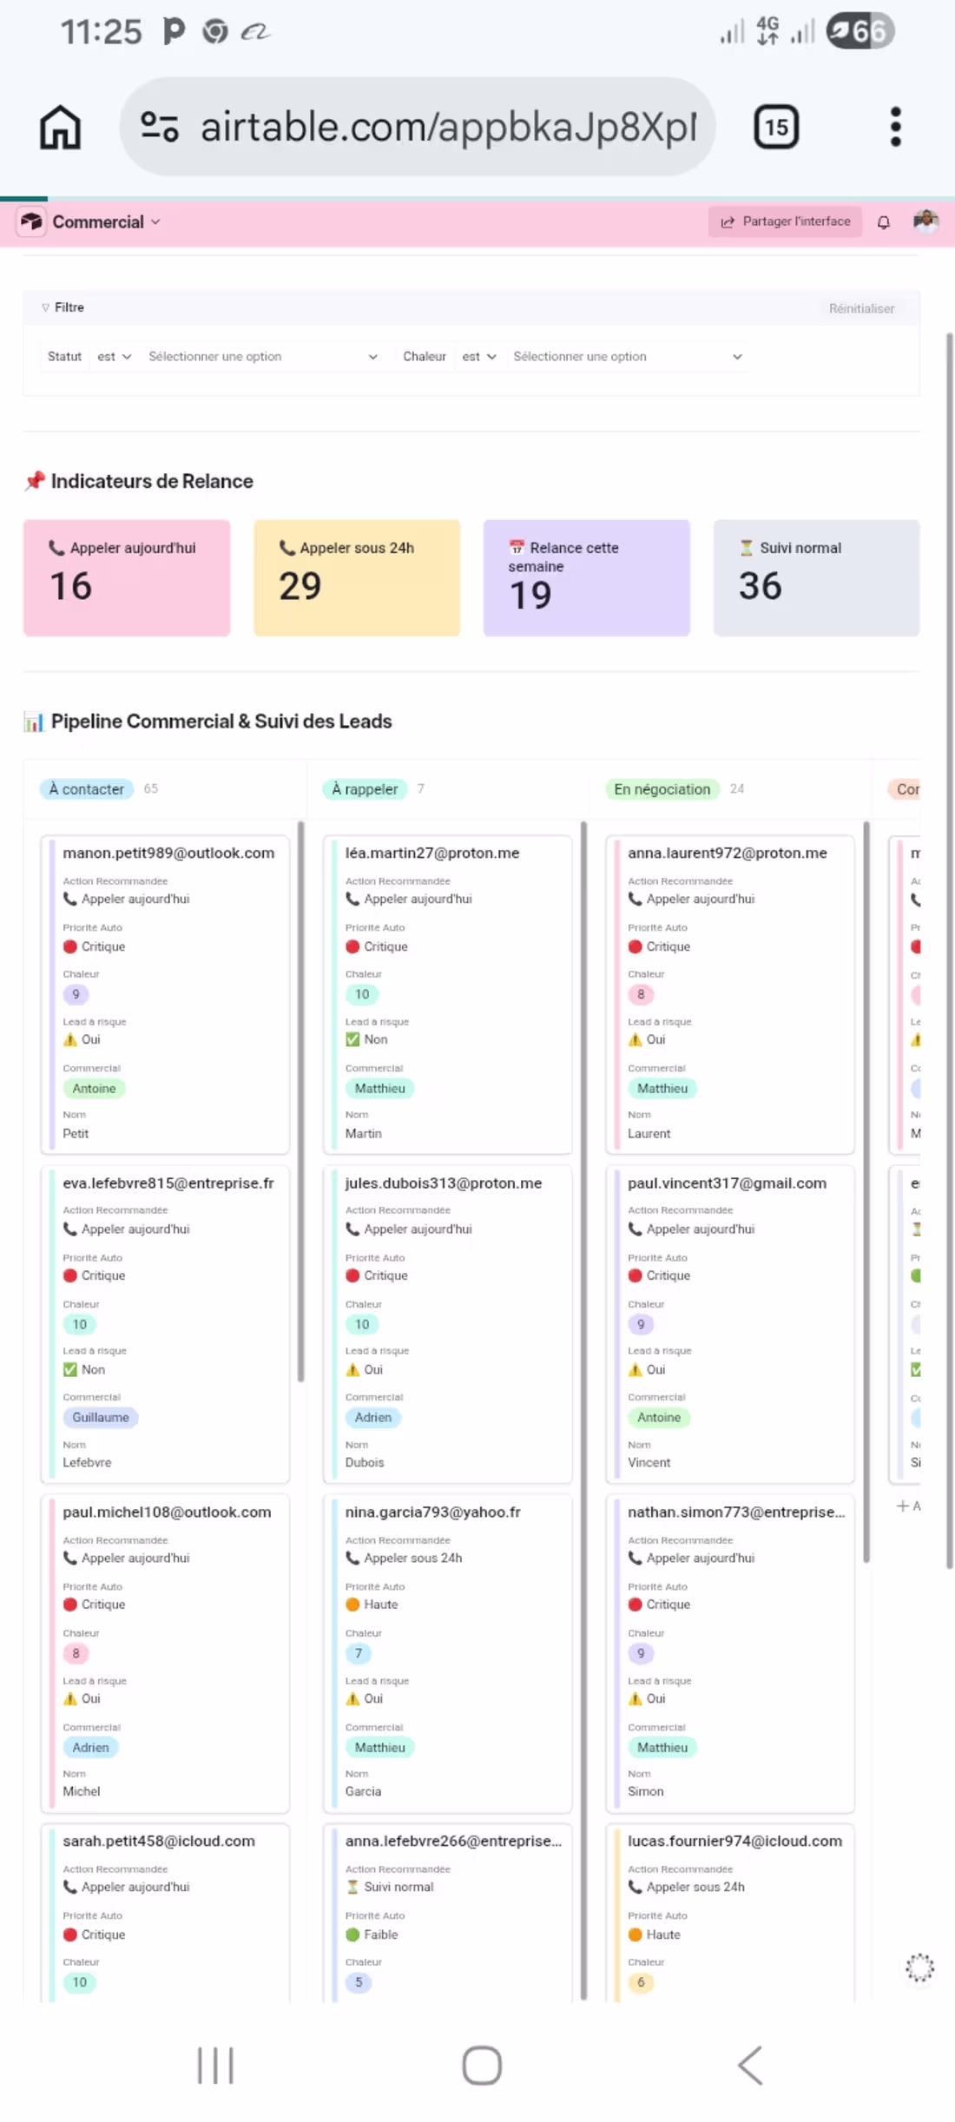Open the sarah.petit458@icloud.com lead card
955x2122 pixels.
165,1914
